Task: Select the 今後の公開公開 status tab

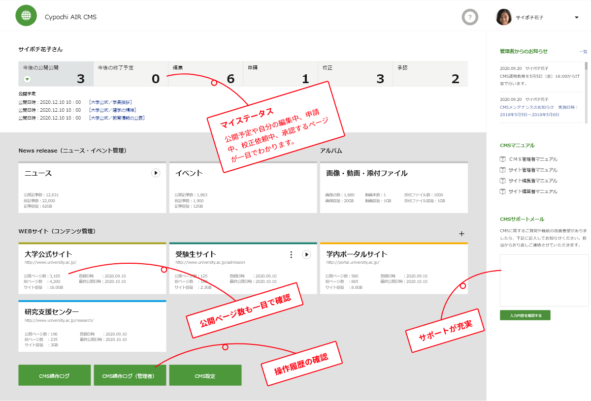Action: pos(56,74)
